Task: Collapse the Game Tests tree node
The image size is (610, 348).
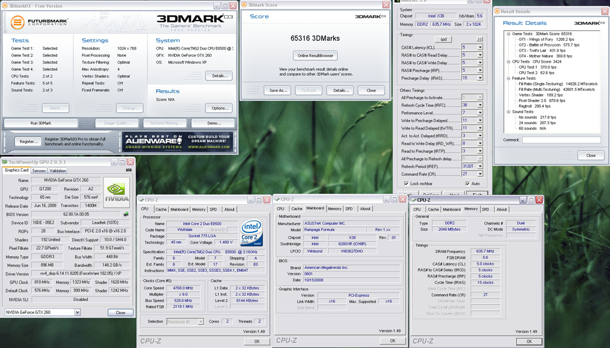Action: [508, 34]
